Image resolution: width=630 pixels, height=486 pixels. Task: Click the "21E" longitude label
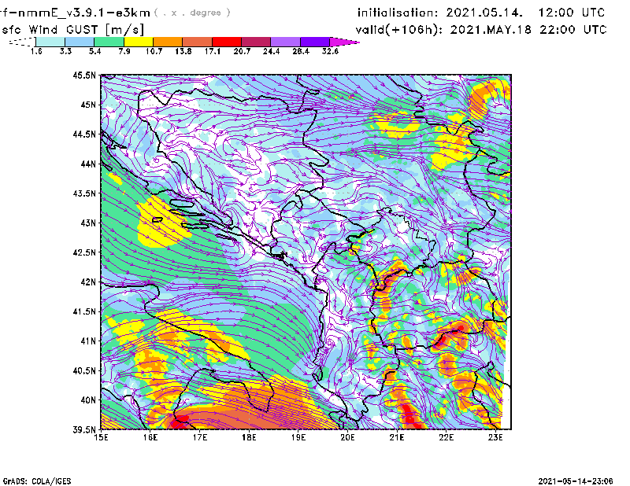[397, 437]
